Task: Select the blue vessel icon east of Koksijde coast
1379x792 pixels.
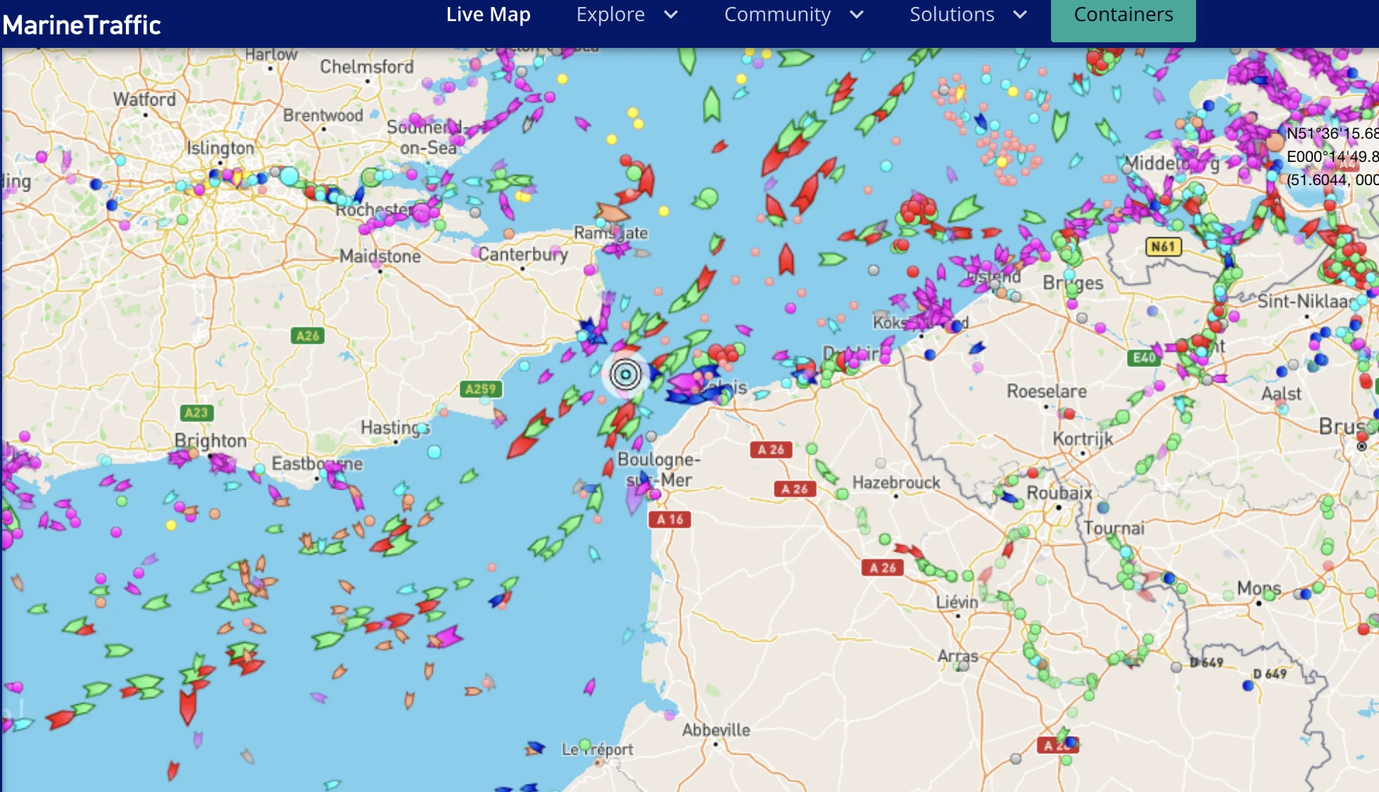Action: pos(976,348)
